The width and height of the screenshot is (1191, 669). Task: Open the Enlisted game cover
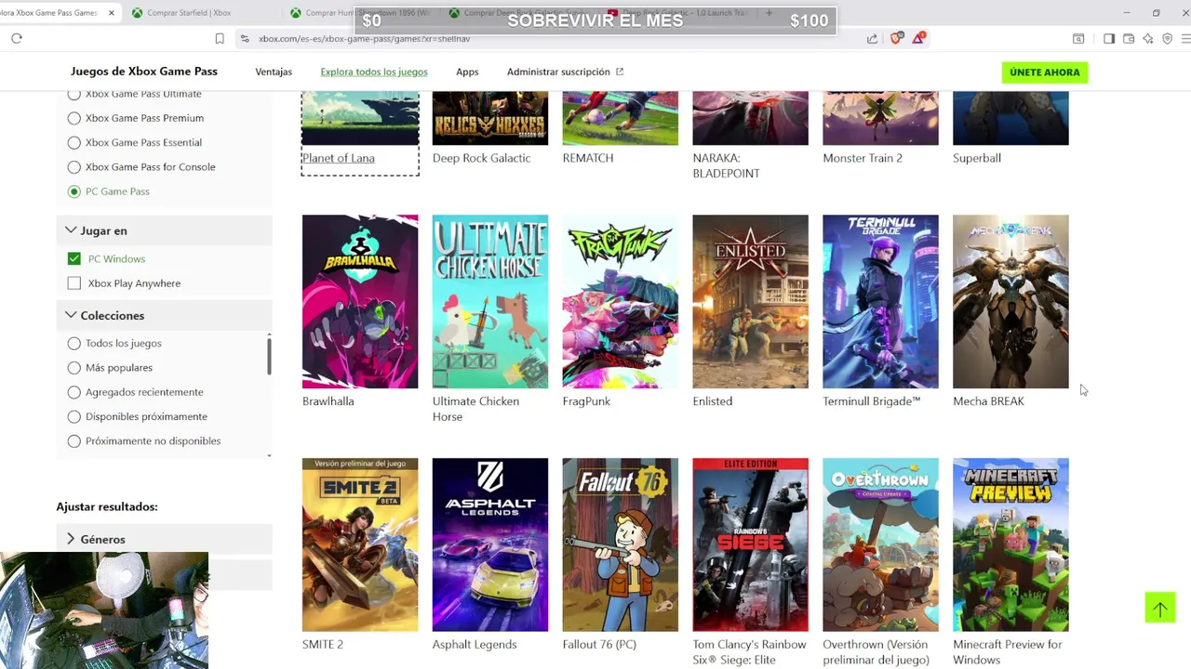click(751, 301)
